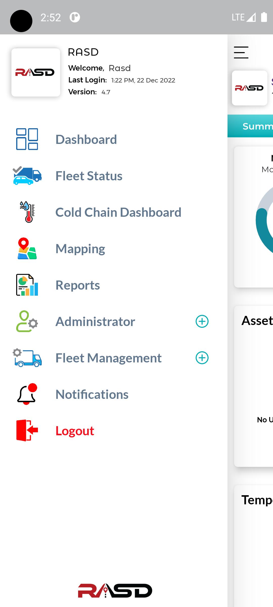This screenshot has width=273, height=607.
Task: Tap the Administrator user-gear icon
Action: (x=27, y=321)
